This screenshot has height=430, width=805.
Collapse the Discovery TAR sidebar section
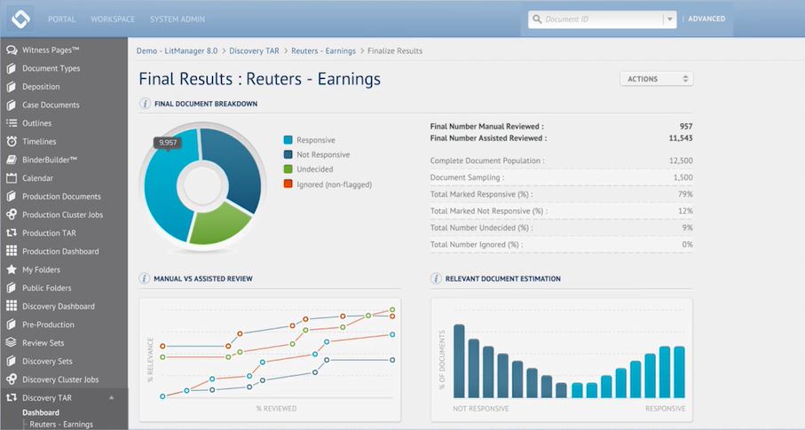pyautogui.click(x=112, y=398)
